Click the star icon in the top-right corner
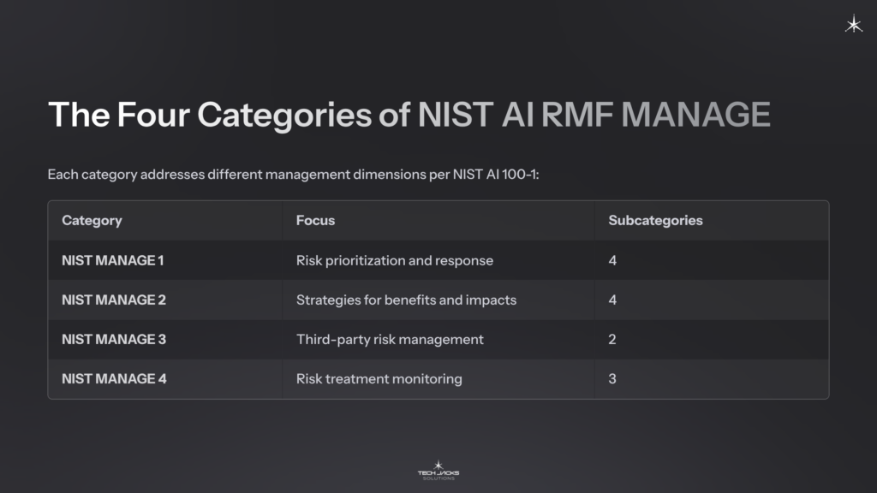 [854, 25]
